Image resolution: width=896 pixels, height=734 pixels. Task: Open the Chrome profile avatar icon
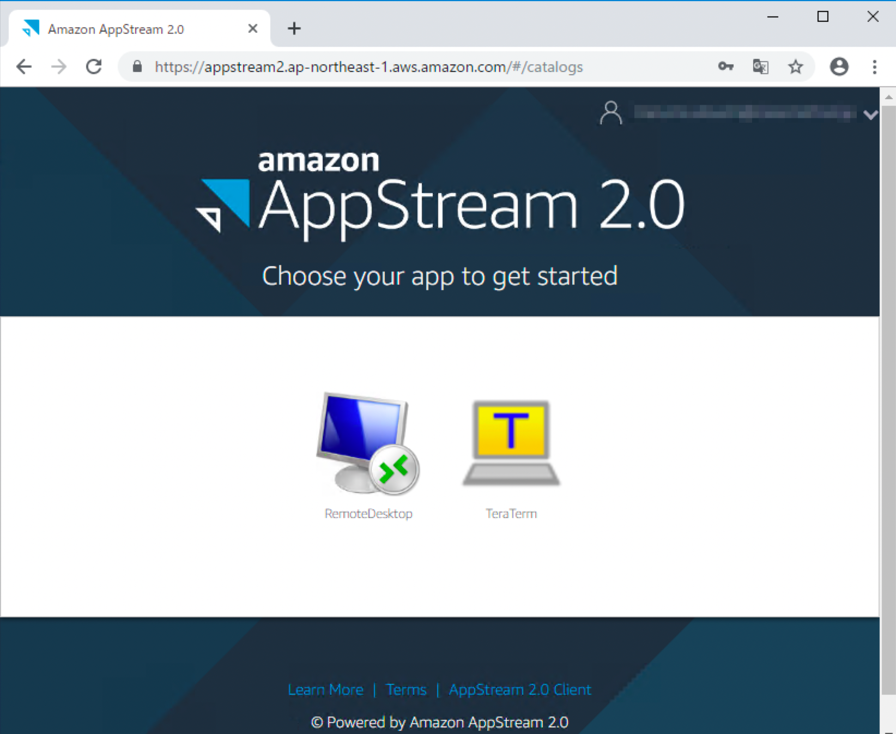839,67
